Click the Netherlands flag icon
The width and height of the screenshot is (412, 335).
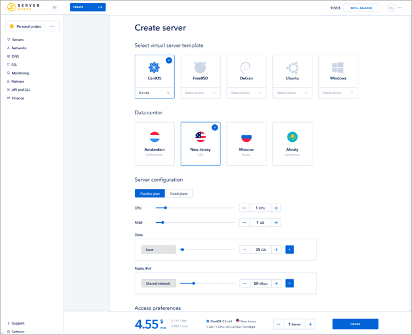(x=154, y=137)
